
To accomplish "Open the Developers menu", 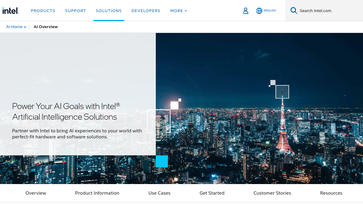I will (x=146, y=11).
